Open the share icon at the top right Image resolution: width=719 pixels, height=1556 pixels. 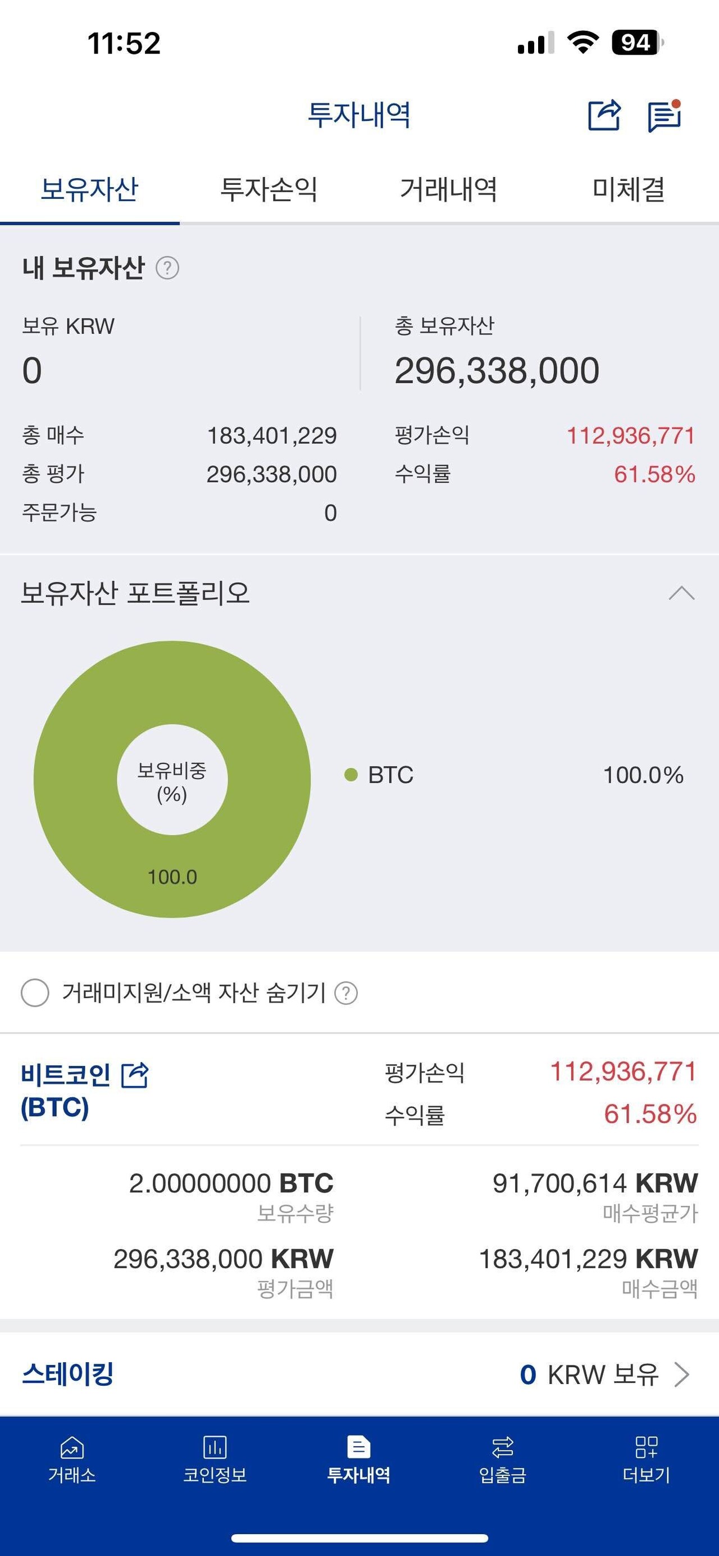[606, 116]
